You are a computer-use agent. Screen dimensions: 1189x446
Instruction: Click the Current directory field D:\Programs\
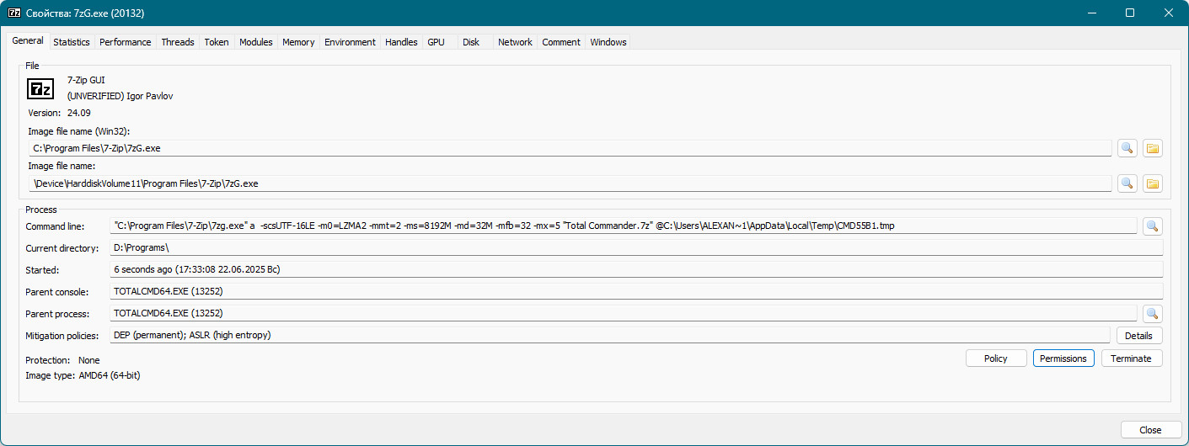pyautogui.click(x=636, y=248)
